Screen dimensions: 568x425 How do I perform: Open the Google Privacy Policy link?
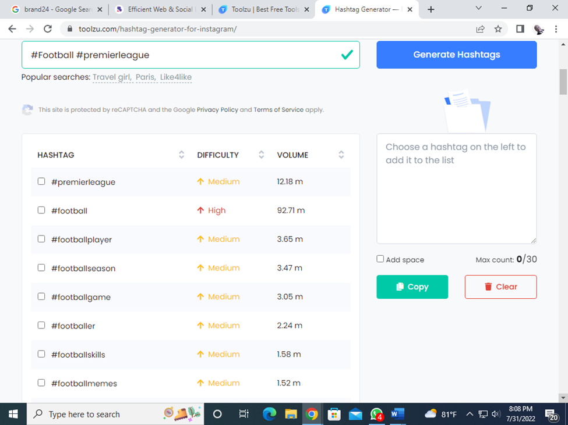(217, 109)
